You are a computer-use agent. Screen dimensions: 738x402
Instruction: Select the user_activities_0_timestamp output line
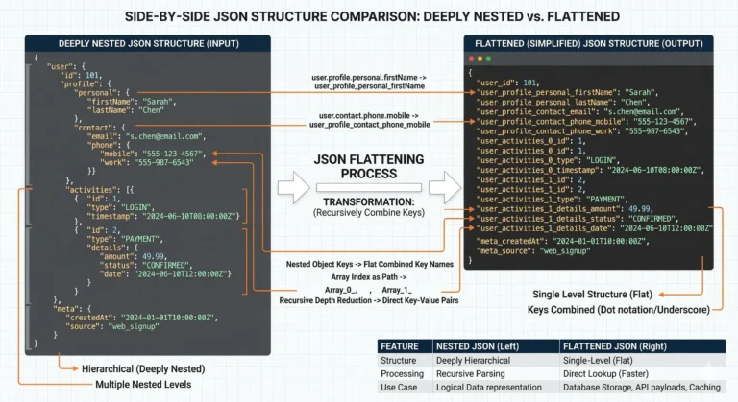tap(590, 170)
